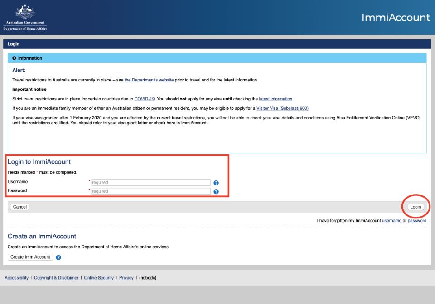This screenshot has height=304, width=435.
Task: Open the COVID-19 link
Action: pos(144,99)
